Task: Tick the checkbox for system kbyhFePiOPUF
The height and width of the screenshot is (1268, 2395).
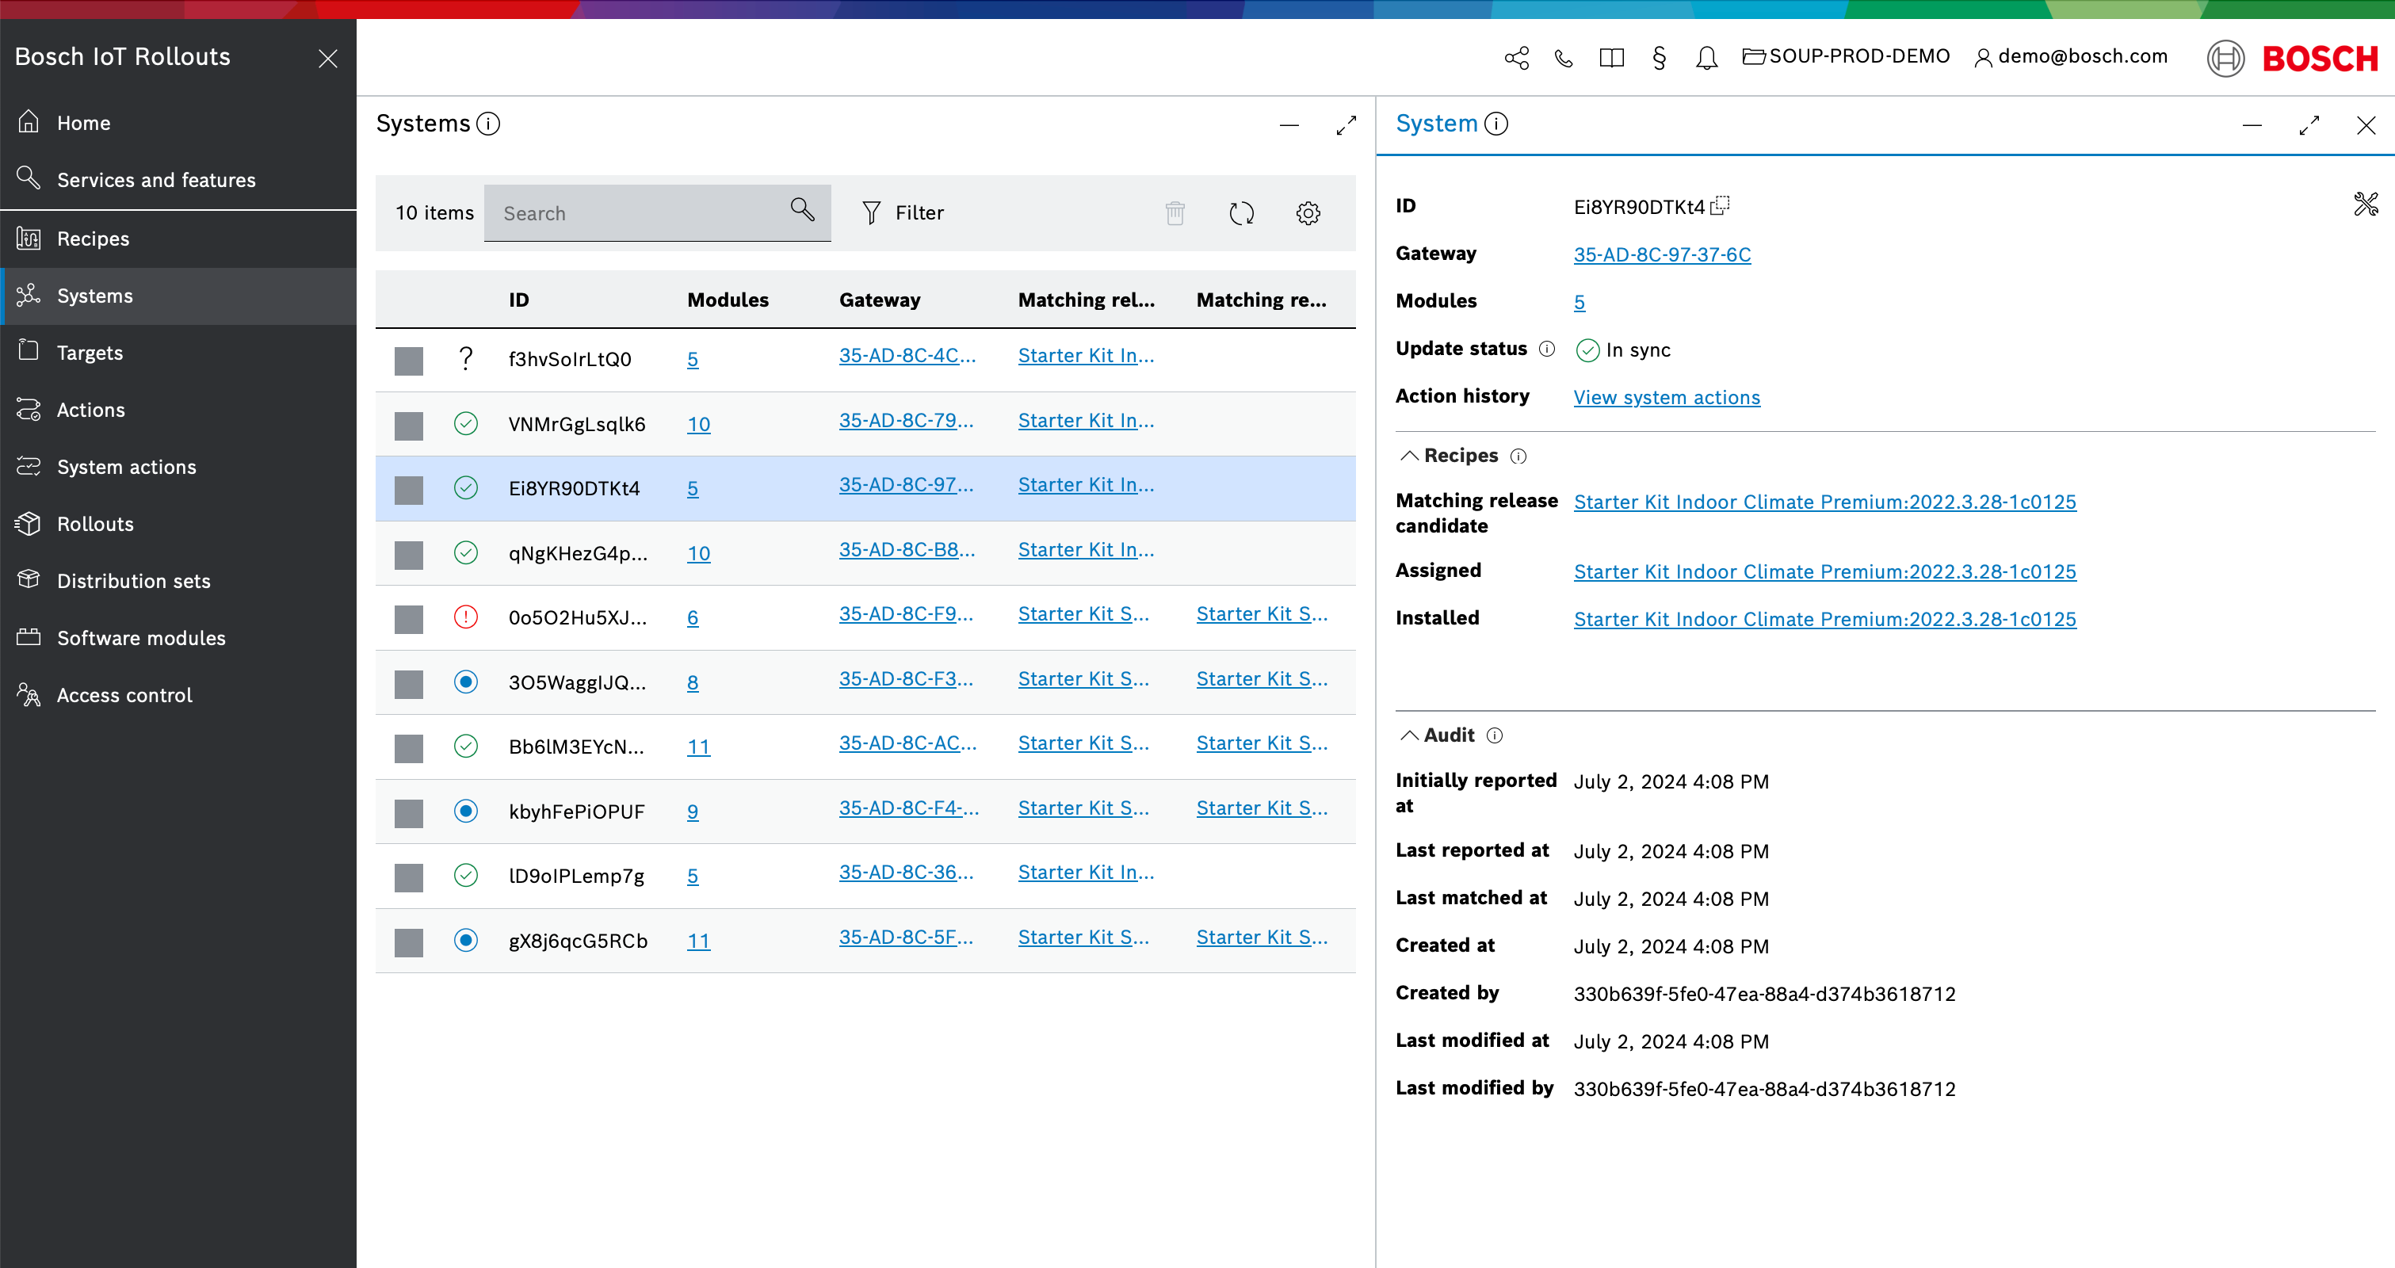Action: 408,812
